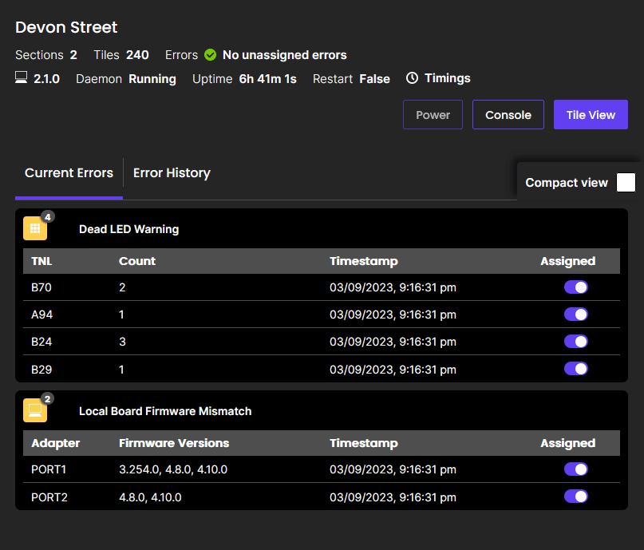The width and height of the screenshot is (644, 550).
Task: Collapse the Local Board Firmware Mismatch header
Action: coord(165,411)
